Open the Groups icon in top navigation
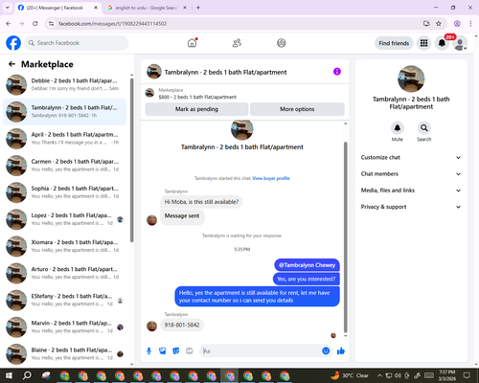Screen dimensions: 479x383 (x=282, y=43)
